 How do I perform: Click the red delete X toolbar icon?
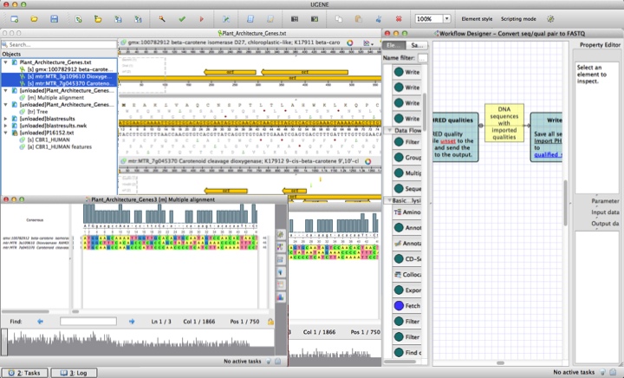399,18
